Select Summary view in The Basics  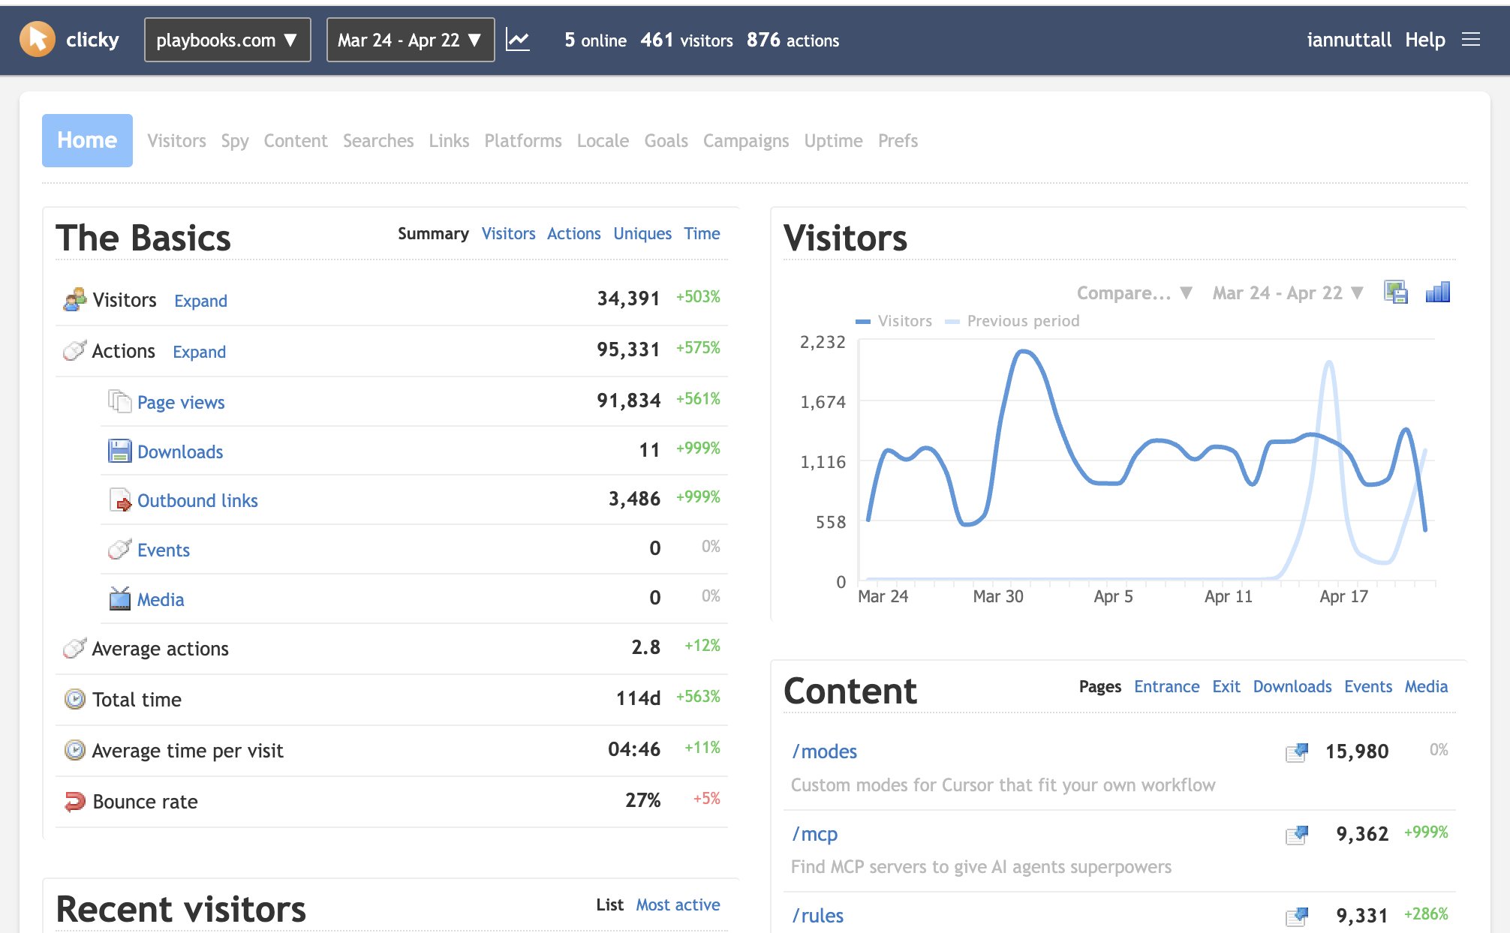pyautogui.click(x=433, y=233)
